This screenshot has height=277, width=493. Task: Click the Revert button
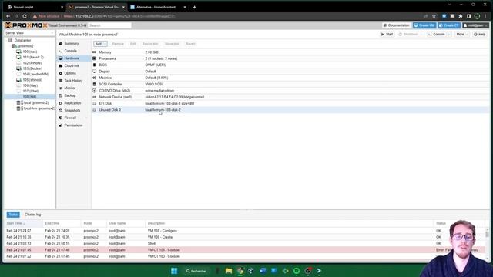tap(190, 44)
